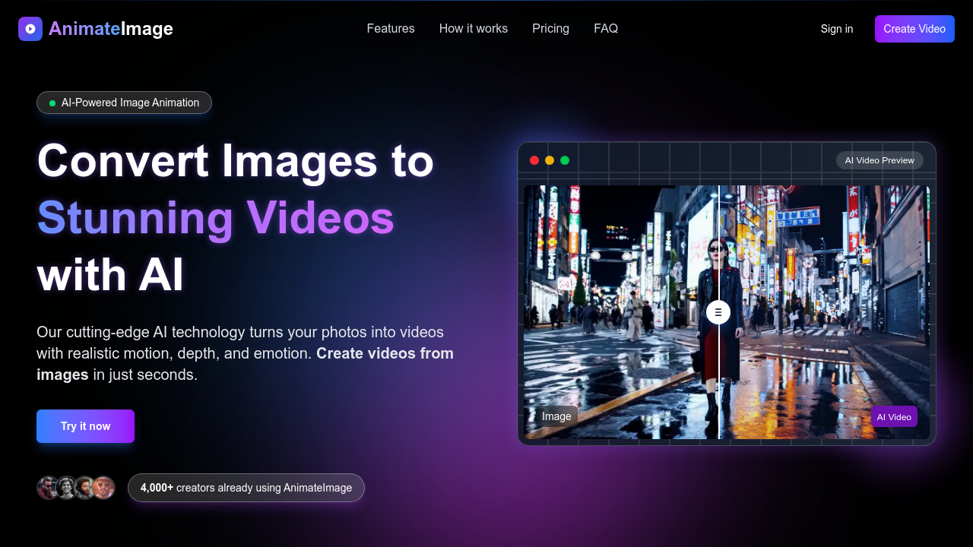
Task: Click the 4,000+ creators badge
Action: point(246,488)
